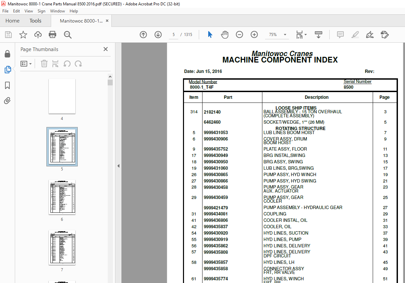Screen dimensions: 405x283
Task: Open the security lock panel
Action: pos(7,54)
